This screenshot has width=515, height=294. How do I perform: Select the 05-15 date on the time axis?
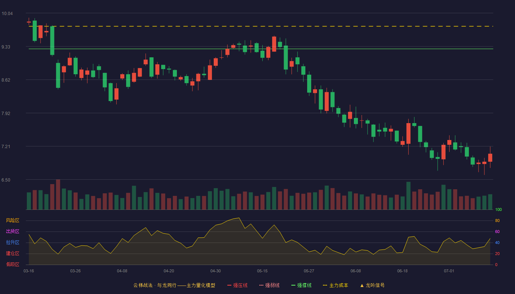coord(262,271)
